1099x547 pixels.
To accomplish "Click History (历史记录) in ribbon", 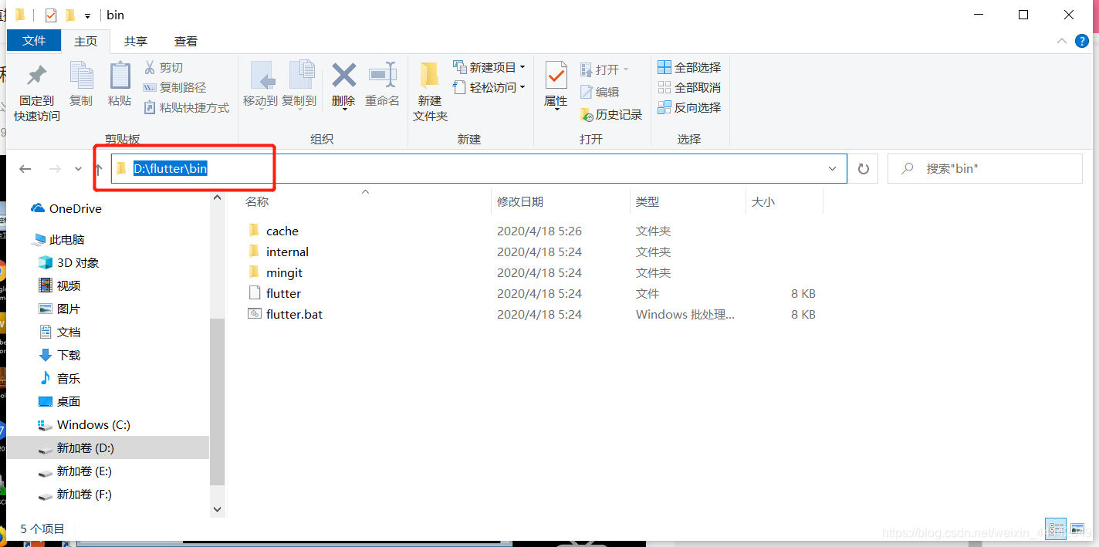I will pos(611,114).
